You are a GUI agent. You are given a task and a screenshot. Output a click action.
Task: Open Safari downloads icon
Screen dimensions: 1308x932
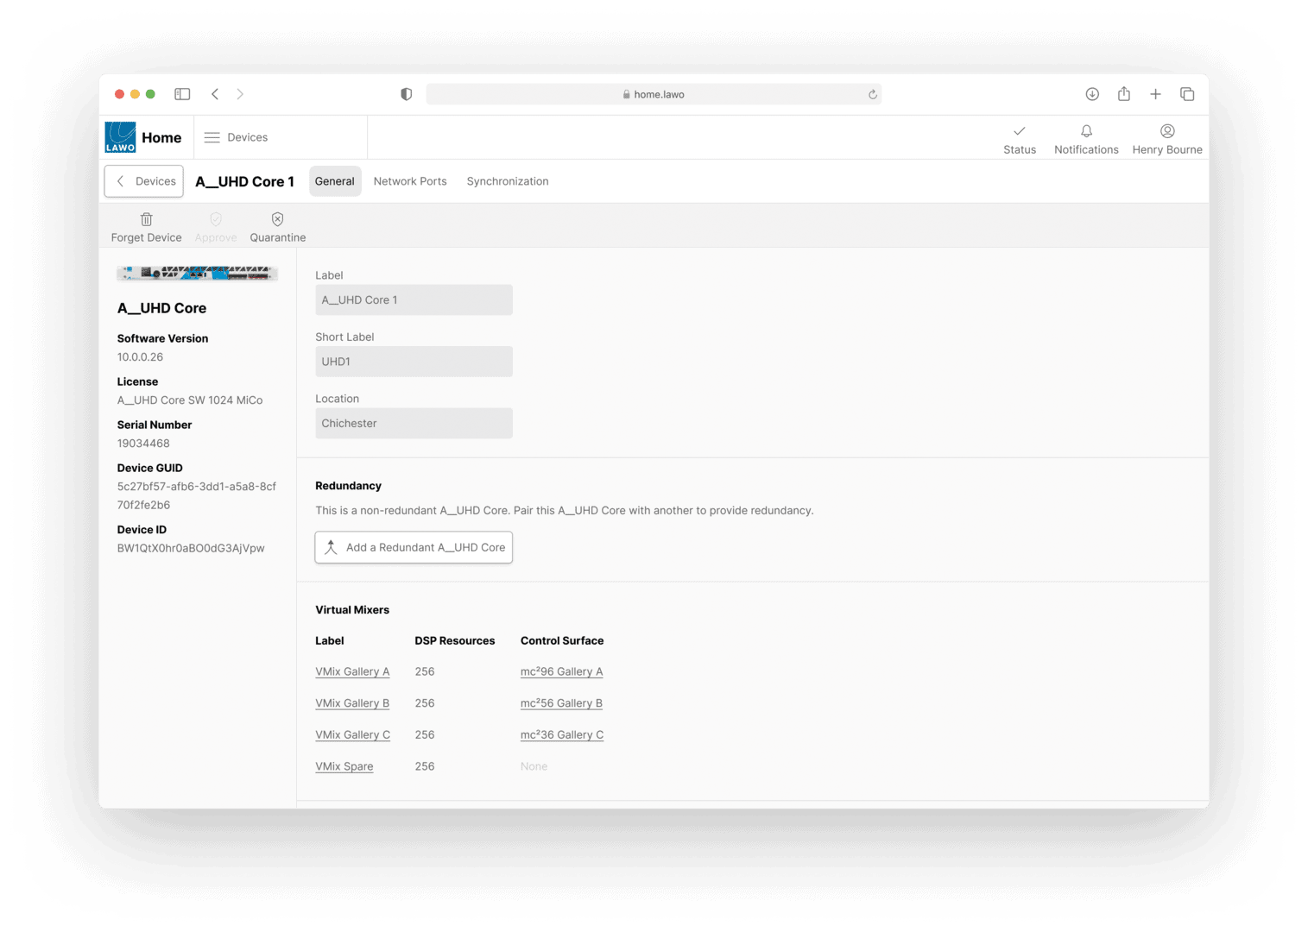click(1092, 94)
